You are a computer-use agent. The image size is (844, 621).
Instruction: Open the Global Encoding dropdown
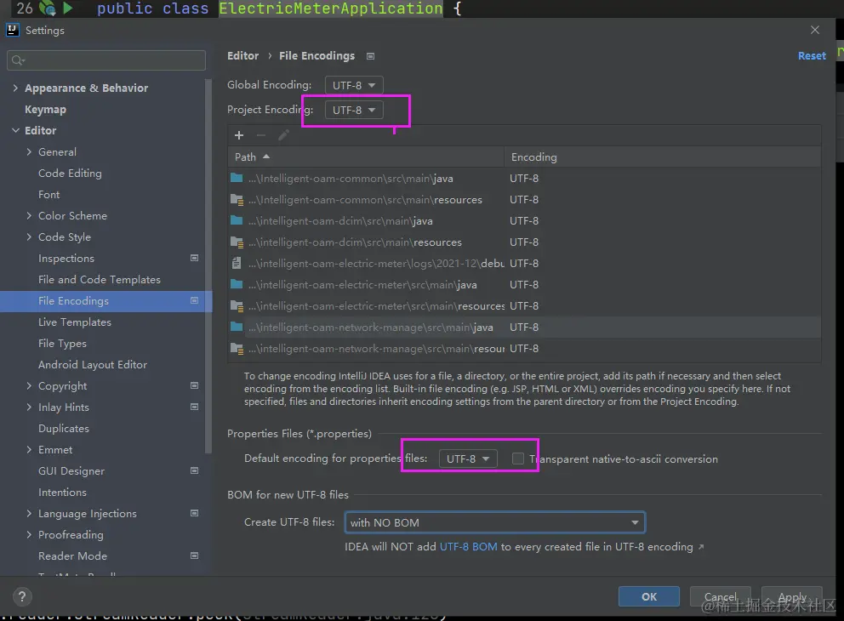(354, 85)
